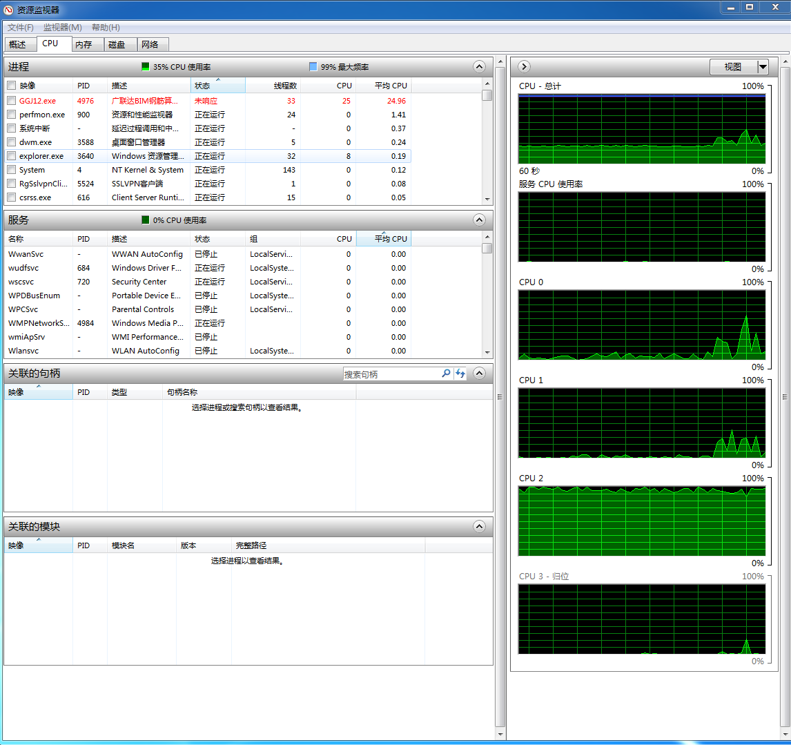Click the 服务 CPU 使用率 graph
The image size is (791, 745).
[642, 226]
